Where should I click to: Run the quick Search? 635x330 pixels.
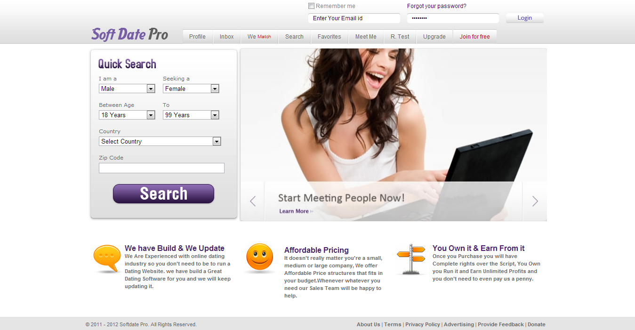click(163, 193)
